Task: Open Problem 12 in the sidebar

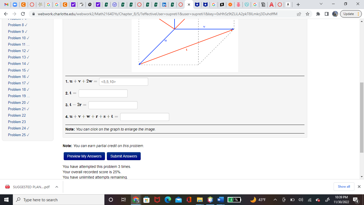Action: click(19, 51)
